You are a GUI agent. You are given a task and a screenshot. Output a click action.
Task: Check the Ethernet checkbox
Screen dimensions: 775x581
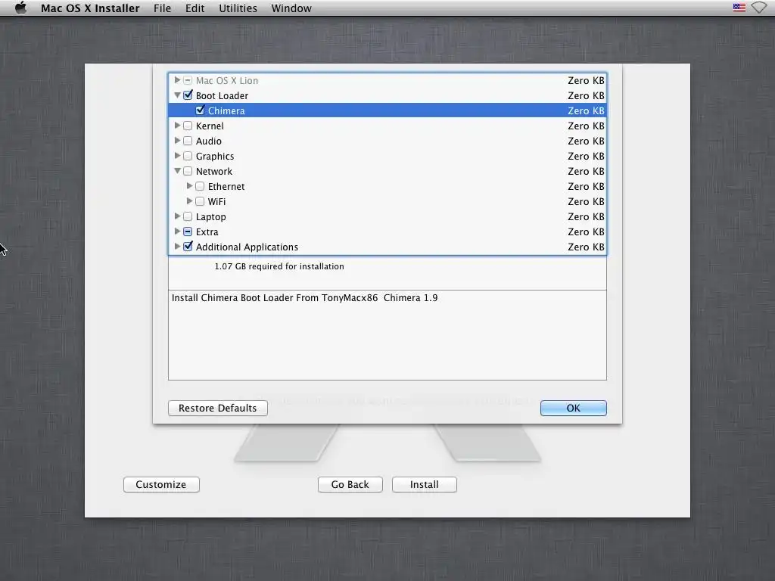[x=200, y=186]
